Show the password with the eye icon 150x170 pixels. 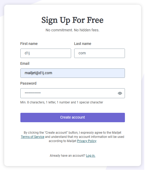tap(120, 93)
